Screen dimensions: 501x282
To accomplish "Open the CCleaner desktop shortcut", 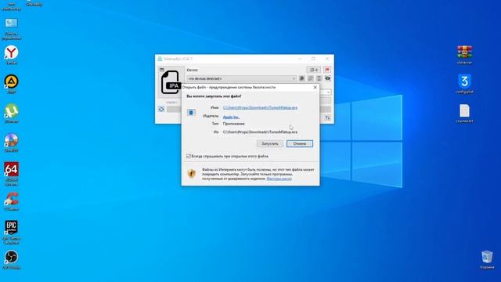I will click(x=12, y=201).
